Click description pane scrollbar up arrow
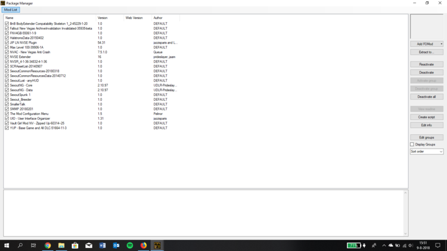Screen dimensions: 447x251 405,193
